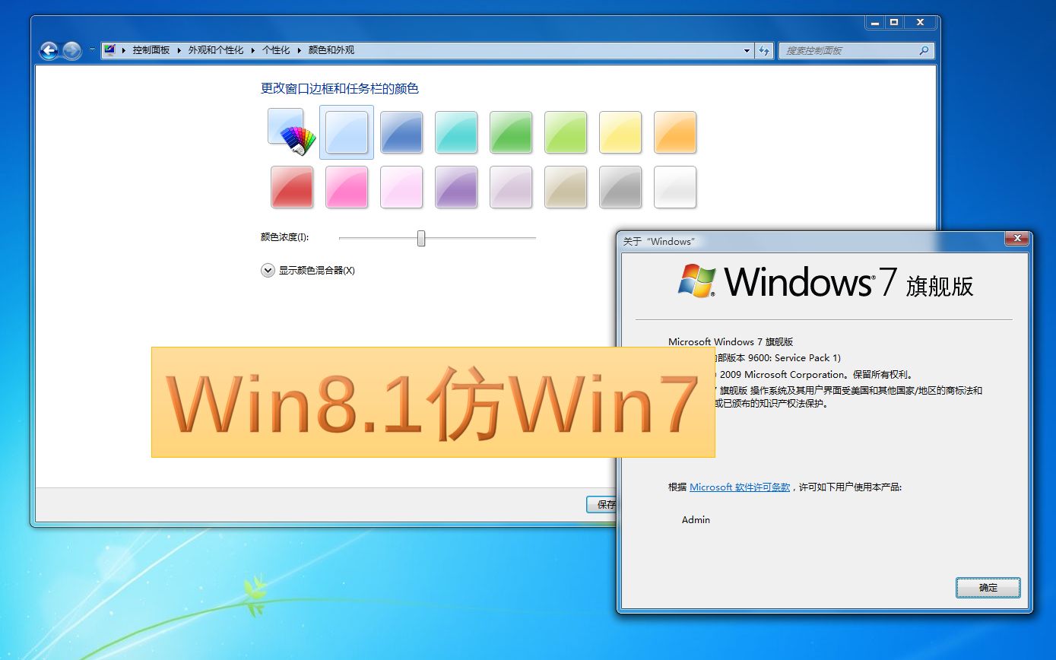Open Microsoft 软件许可条款 link
1056x660 pixels.
pos(740,487)
